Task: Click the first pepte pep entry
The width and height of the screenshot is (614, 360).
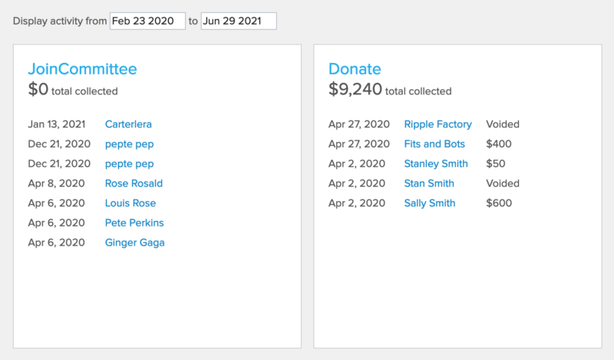Action: point(129,144)
